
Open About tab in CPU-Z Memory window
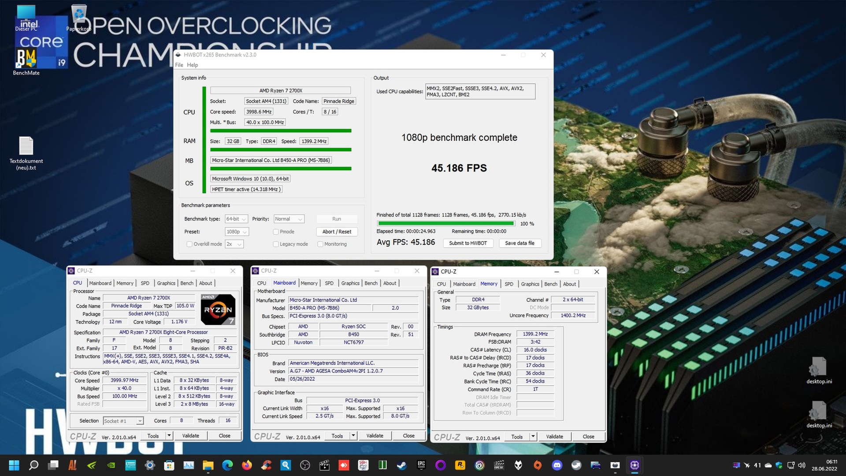pyautogui.click(x=569, y=284)
